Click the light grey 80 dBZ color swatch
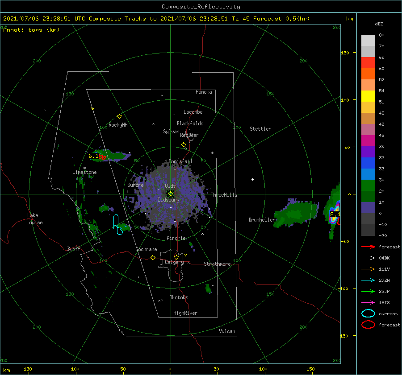Screen dimensions: 402x375 coord(368,40)
